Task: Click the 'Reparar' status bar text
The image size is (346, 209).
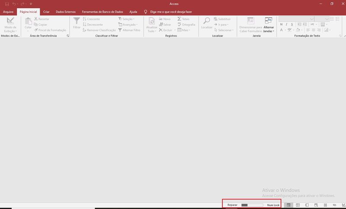Action: tap(232, 205)
